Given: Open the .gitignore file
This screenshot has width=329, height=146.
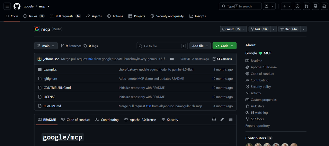Looking at the screenshot, I should tap(50, 79).
